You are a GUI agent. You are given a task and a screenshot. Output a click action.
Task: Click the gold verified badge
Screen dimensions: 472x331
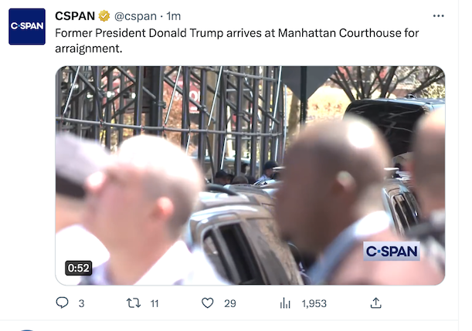[x=104, y=16]
